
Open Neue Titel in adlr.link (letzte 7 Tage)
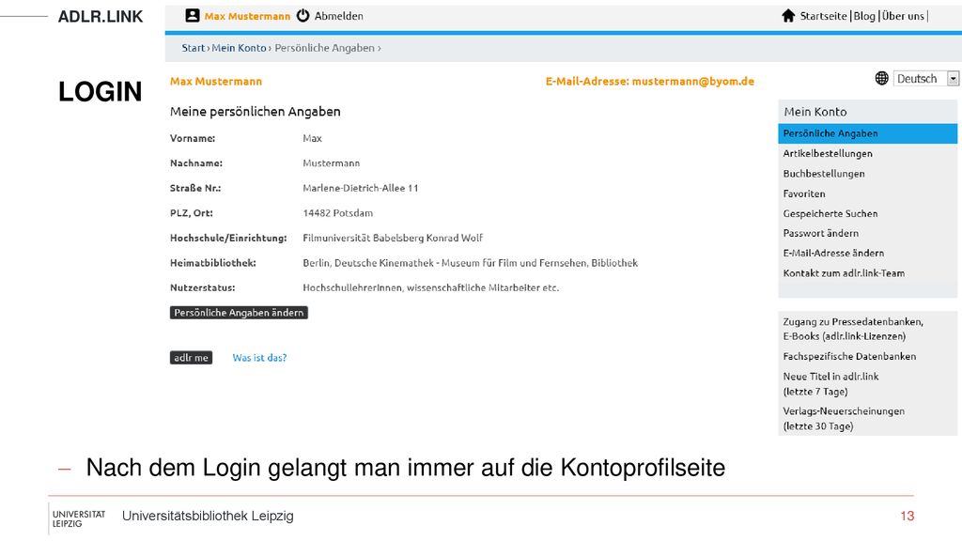(830, 384)
